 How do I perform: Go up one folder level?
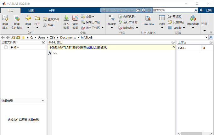(x=13, y=37)
